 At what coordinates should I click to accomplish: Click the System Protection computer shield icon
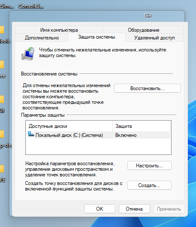pyautogui.click(x=28, y=54)
